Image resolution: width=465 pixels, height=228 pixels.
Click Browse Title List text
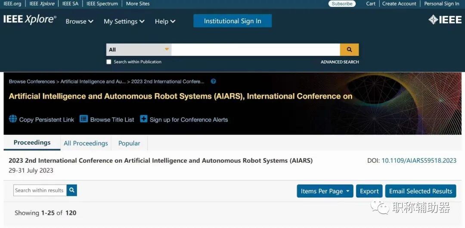(x=112, y=119)
